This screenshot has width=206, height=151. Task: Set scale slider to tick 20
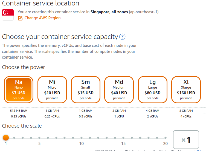tap(166, 138)
